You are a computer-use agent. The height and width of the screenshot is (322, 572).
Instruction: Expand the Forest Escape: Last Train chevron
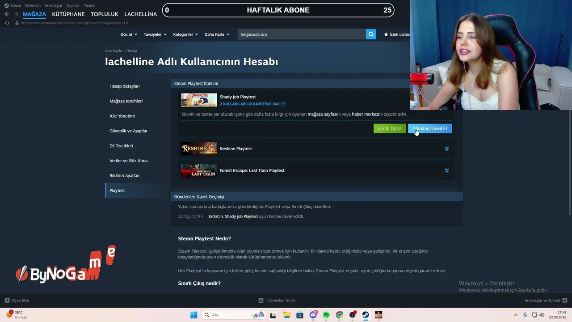(x=446, y=170)
